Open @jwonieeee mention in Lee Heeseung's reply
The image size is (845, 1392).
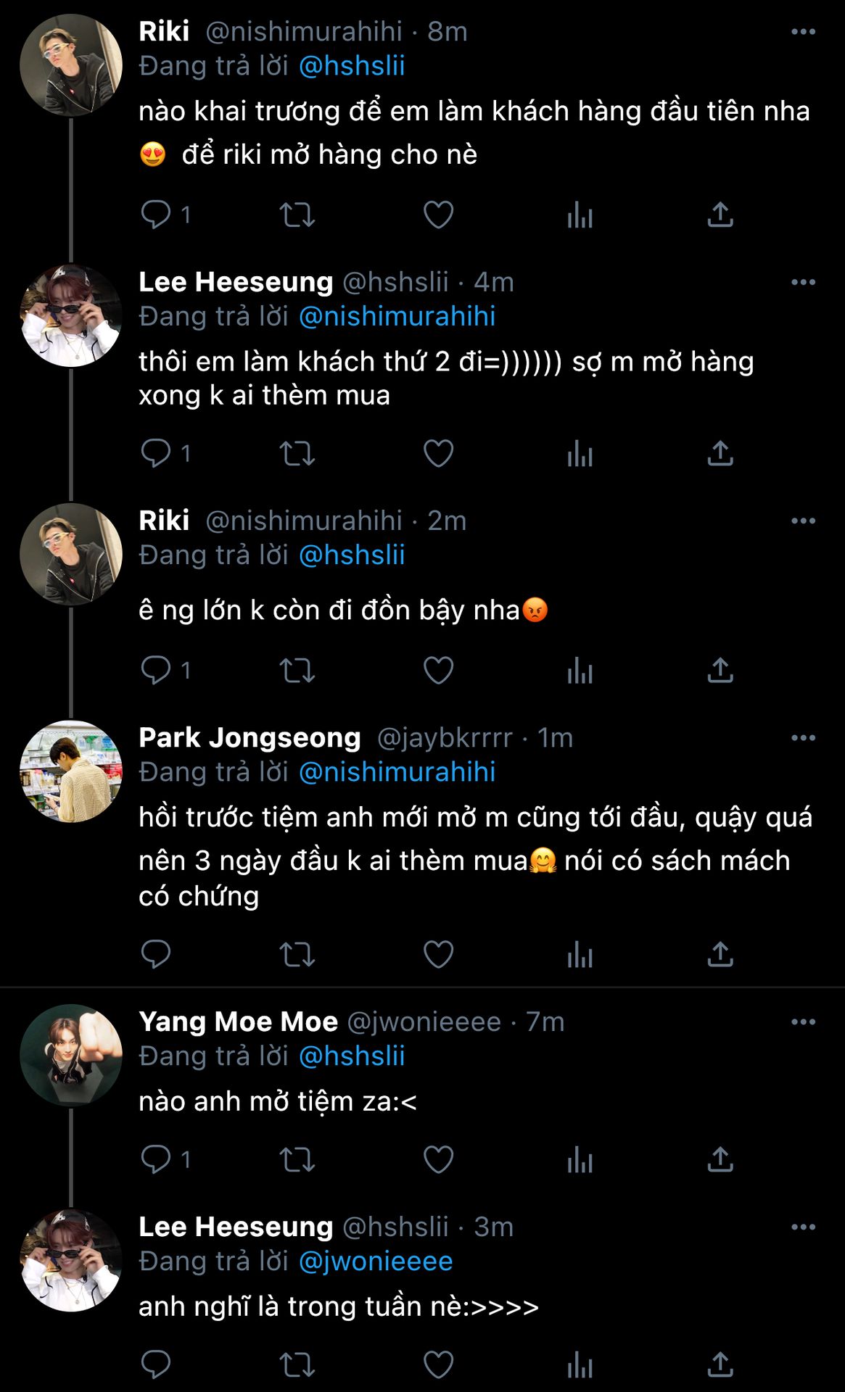pyautogui.click(x=376, y=1261)
